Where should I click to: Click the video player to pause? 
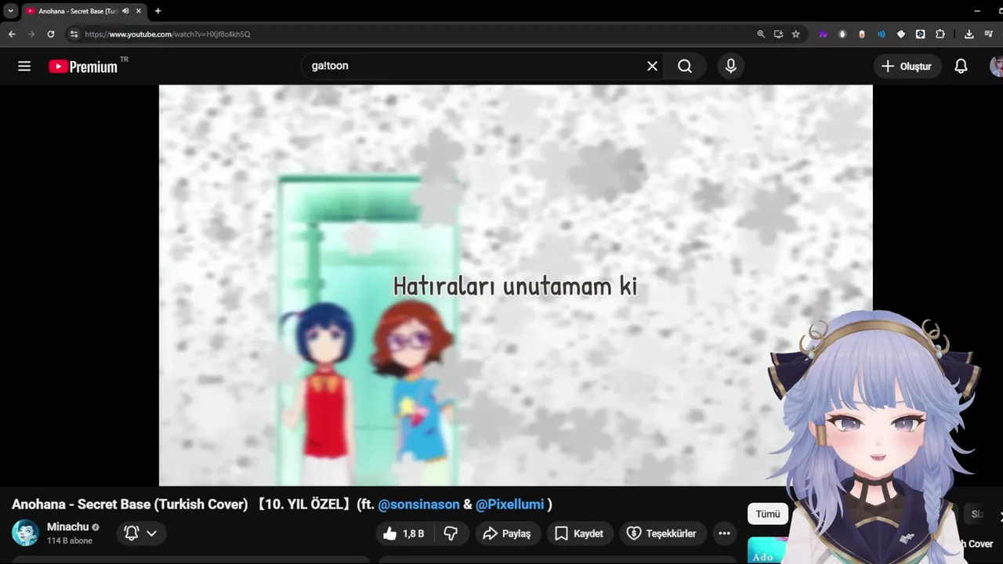pyautogui.click(x=516, y=285)
